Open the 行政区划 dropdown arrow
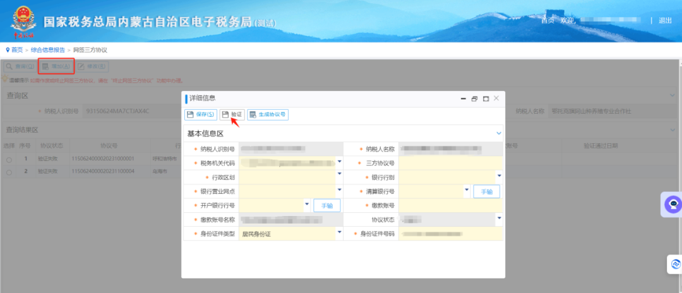 click(339, 175)
